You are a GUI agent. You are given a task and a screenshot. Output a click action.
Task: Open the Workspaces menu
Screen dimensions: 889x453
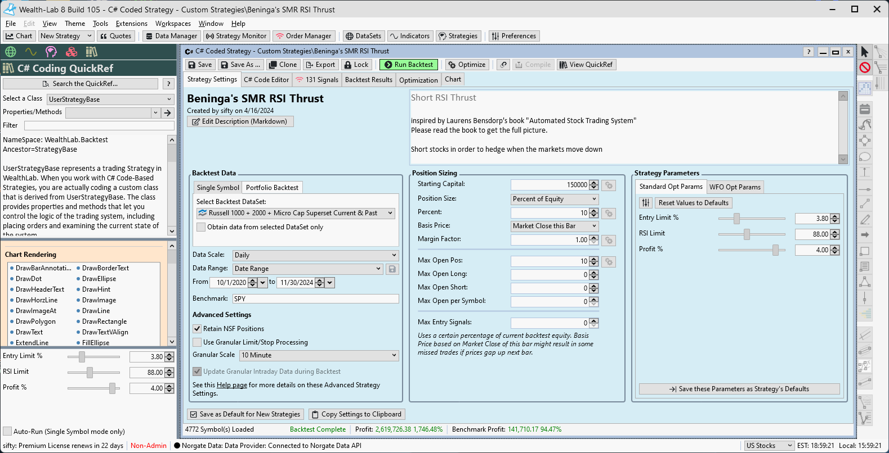click(173, 24)
